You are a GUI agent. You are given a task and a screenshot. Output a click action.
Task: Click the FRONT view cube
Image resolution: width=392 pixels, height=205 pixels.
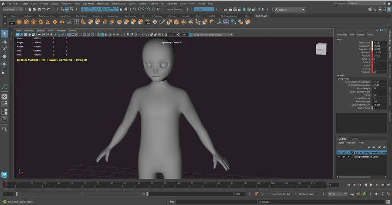tap(321, 49)
